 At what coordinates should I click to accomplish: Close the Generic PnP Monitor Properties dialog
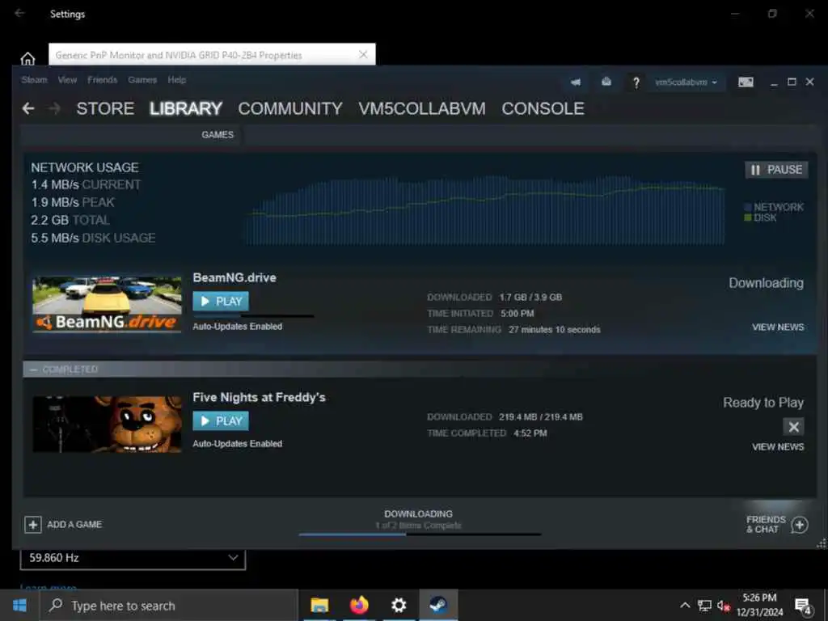pos(363,54)
